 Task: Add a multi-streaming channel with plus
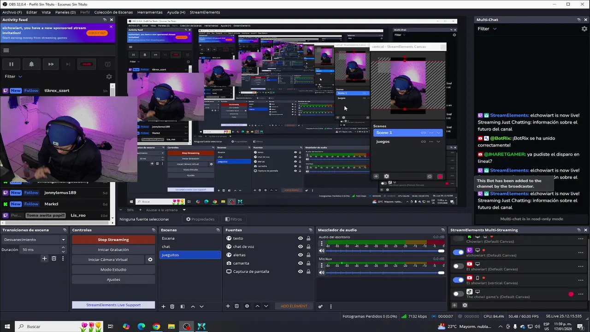tap(454, 305)
